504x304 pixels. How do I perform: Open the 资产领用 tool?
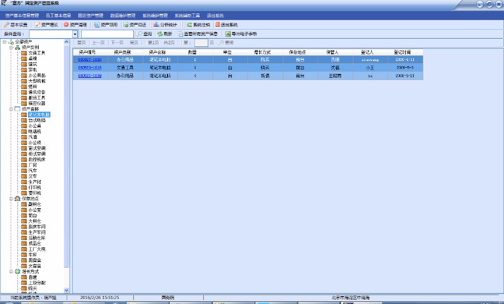(106, 25)
